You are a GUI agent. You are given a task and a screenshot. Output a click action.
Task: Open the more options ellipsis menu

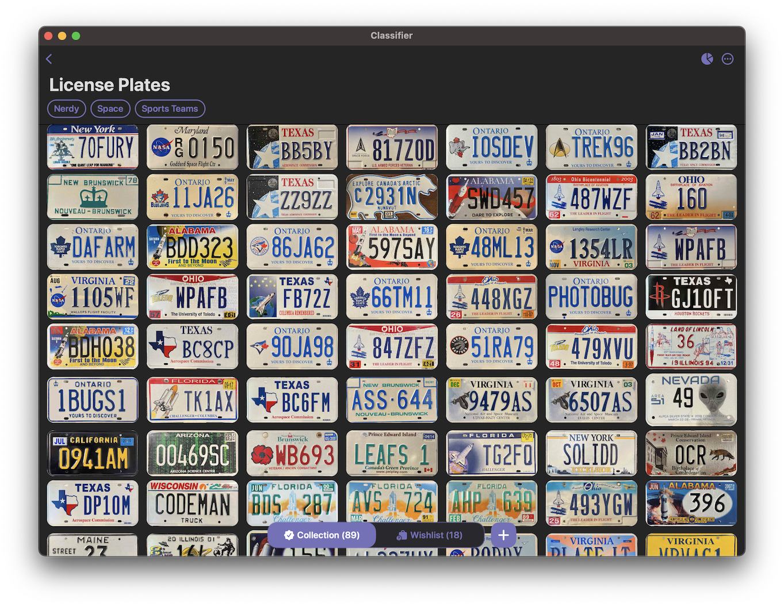(728, 59)
